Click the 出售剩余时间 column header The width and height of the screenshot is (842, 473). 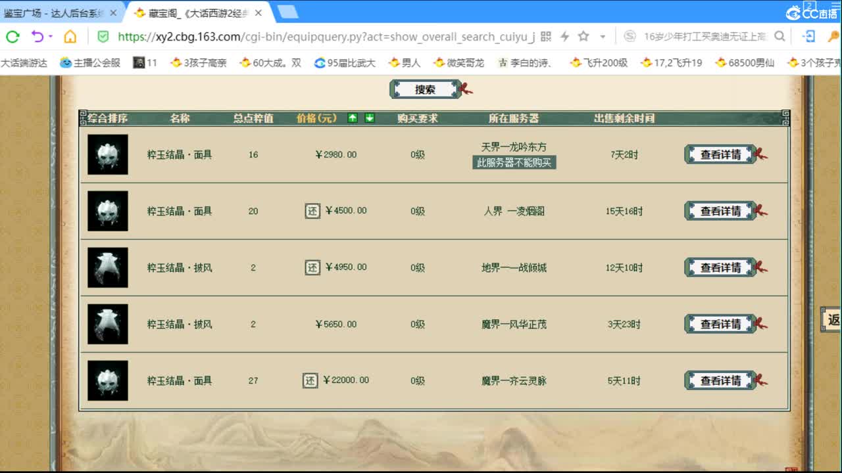[624, 118]
